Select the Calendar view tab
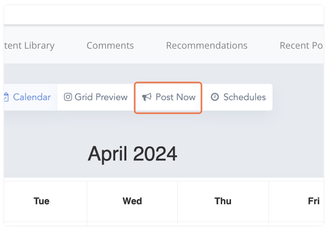Screen dimensions: 330x234 pyautogui.click(x=31, y=97)
